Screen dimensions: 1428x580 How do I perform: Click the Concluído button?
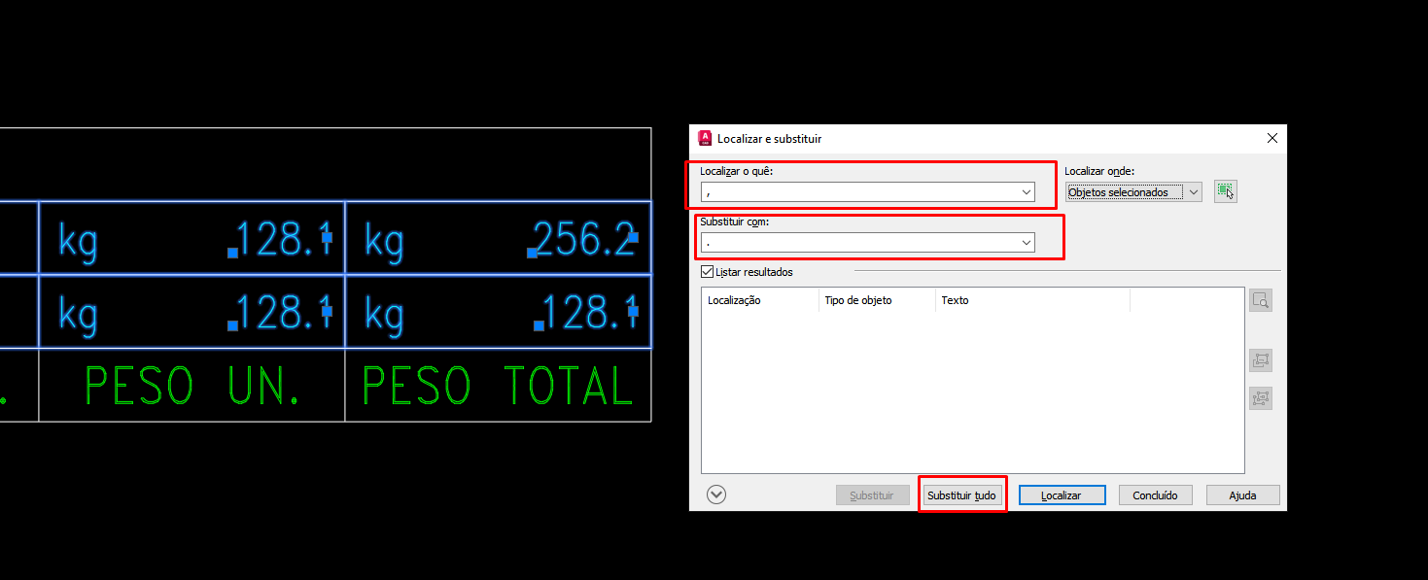point(1155,495)
